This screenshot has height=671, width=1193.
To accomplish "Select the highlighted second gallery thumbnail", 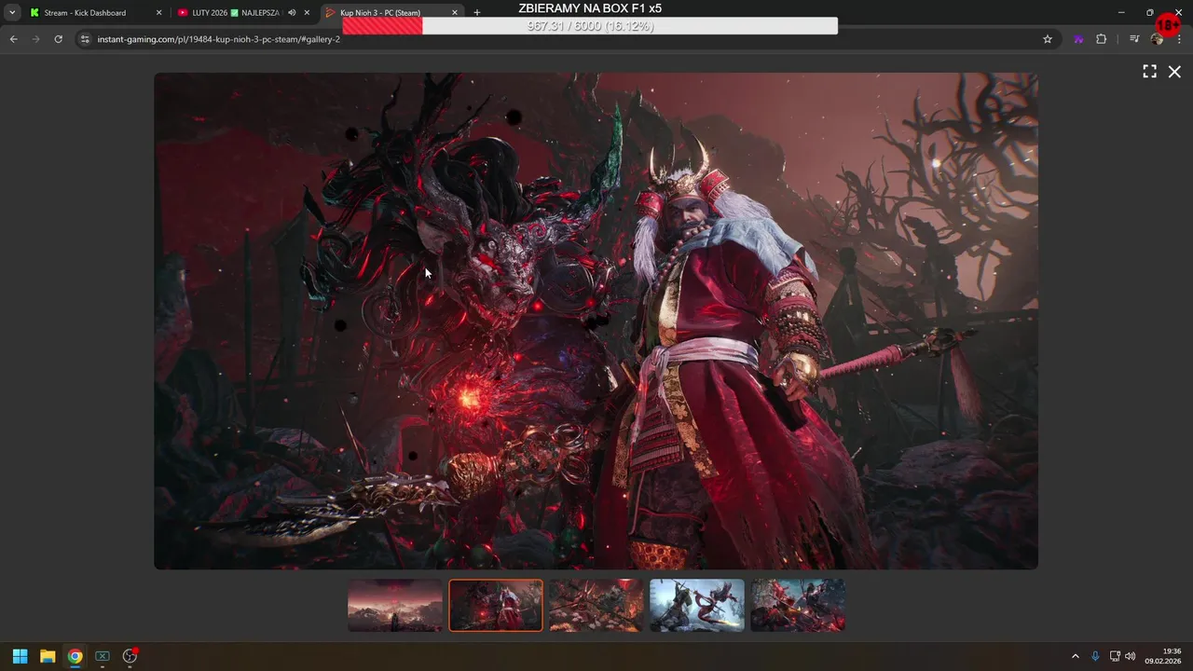I will (496, 606).
